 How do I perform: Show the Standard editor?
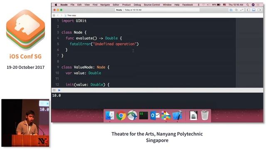point(231,10)
